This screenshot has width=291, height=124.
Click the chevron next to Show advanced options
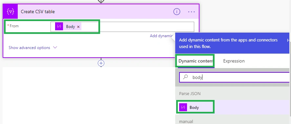[55, 47]
